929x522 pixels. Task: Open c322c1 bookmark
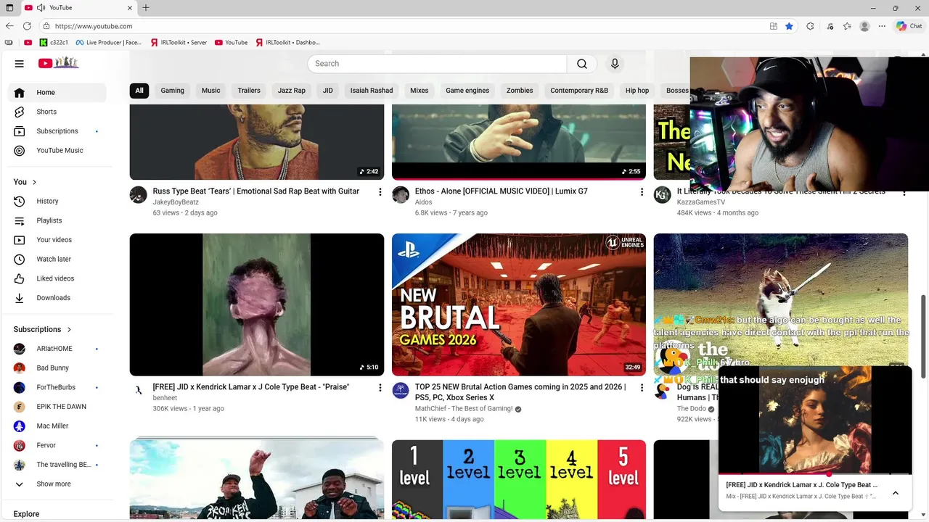point(54,43)
